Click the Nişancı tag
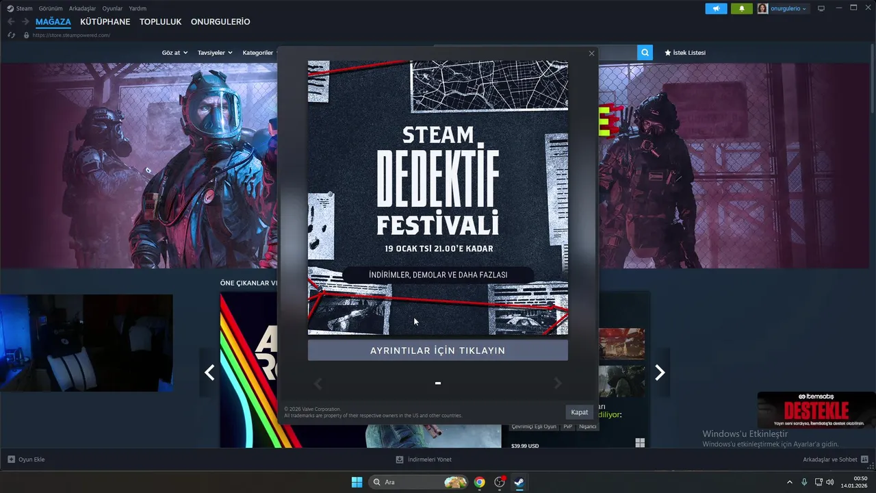 [587, 427]
